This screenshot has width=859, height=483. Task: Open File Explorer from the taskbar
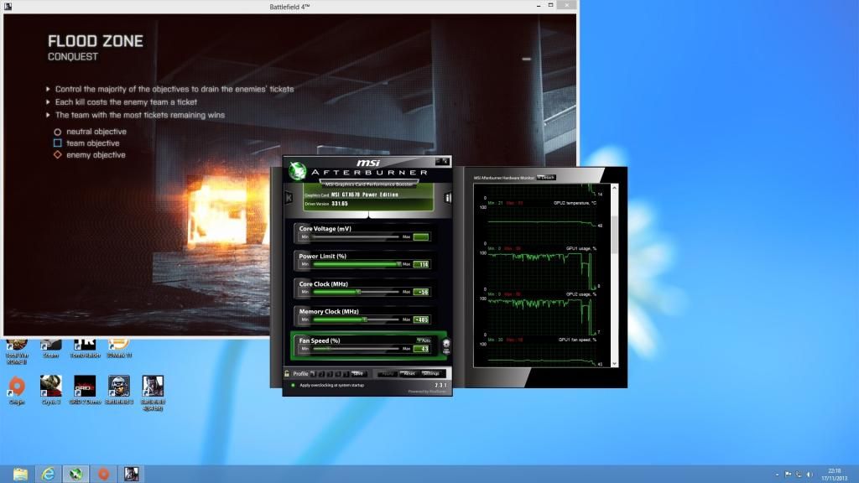20,475
